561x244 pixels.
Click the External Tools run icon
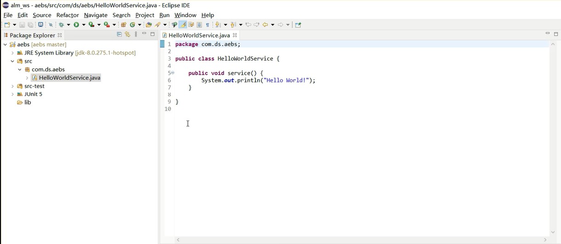coord(107,25)
